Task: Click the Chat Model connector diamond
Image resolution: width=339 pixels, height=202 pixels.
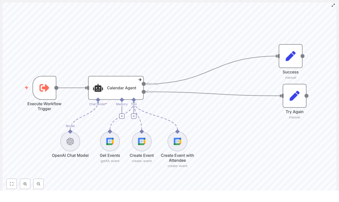Action: (x=98, y=99)
